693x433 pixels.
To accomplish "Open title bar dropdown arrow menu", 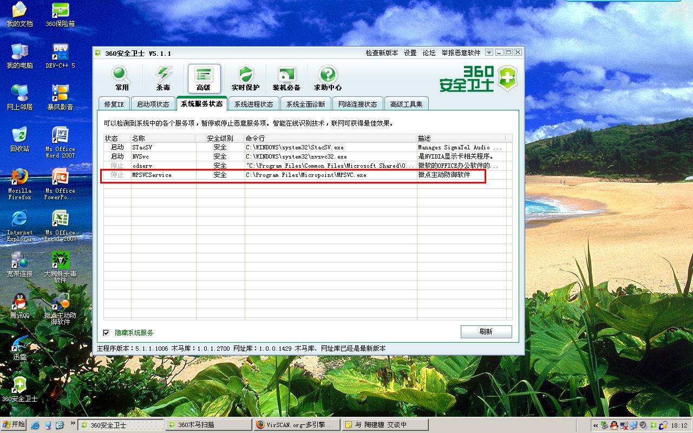I will tap(489, 53).
